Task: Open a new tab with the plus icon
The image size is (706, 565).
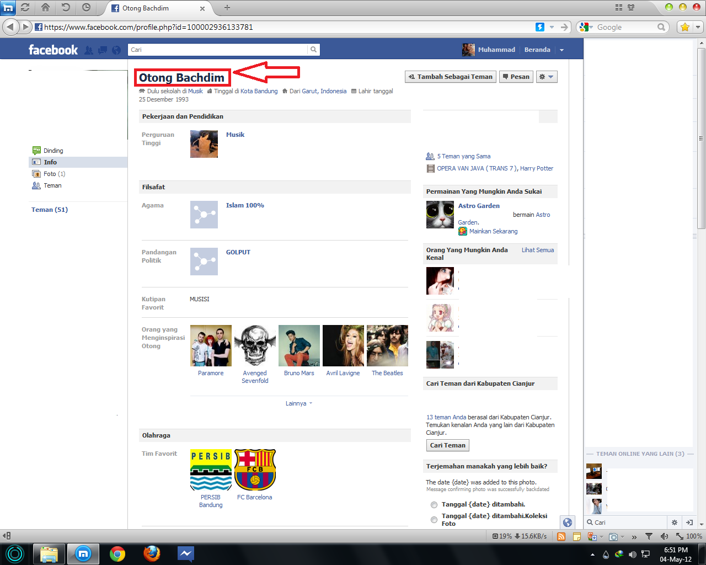Action: (x=227, y=8)
